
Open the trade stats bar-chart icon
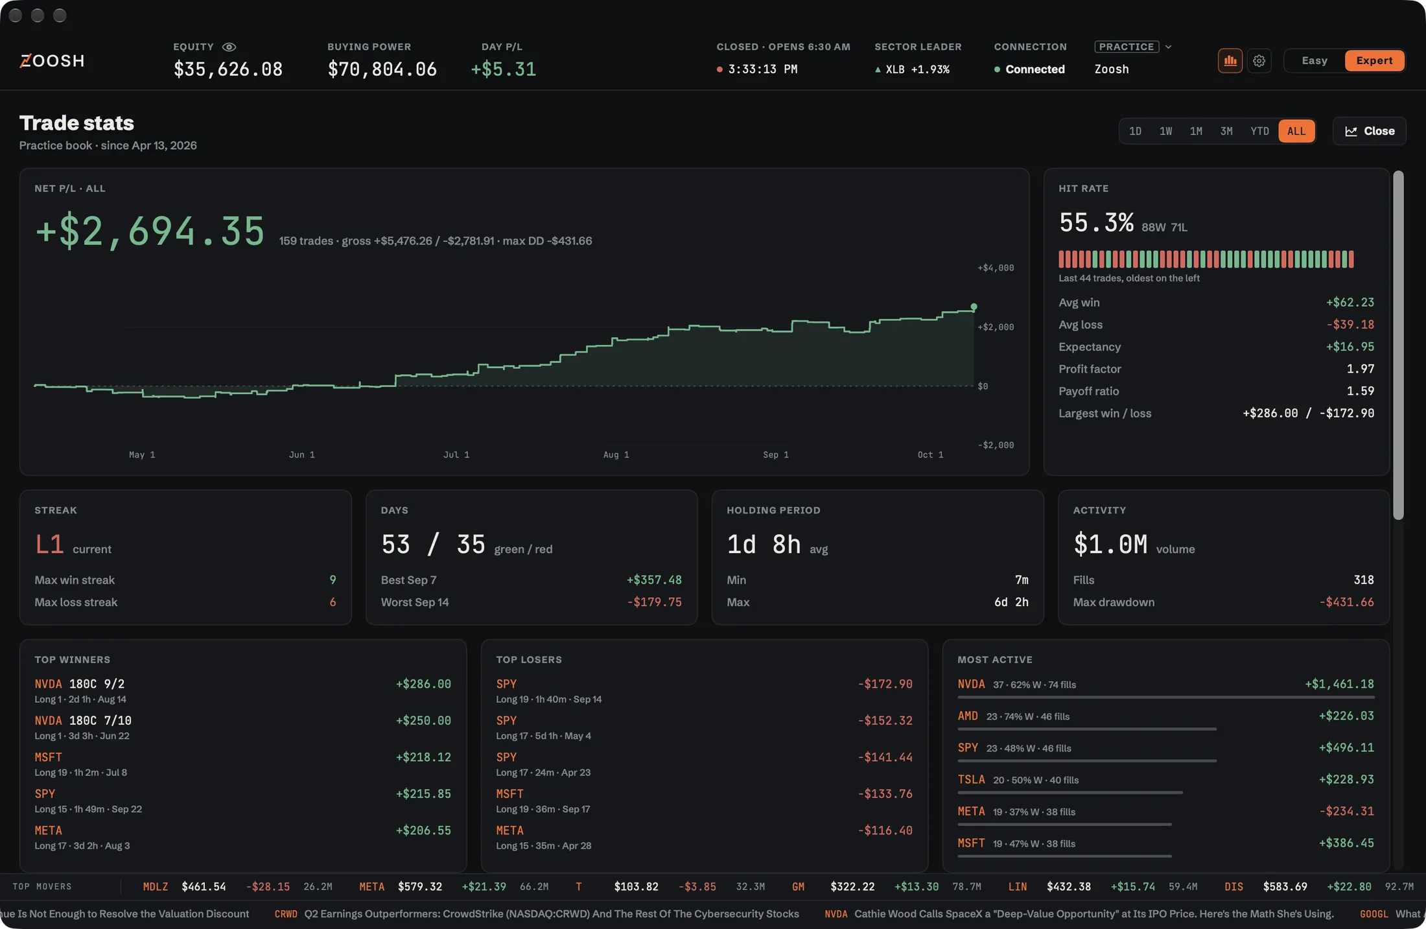coord(1230,60)
